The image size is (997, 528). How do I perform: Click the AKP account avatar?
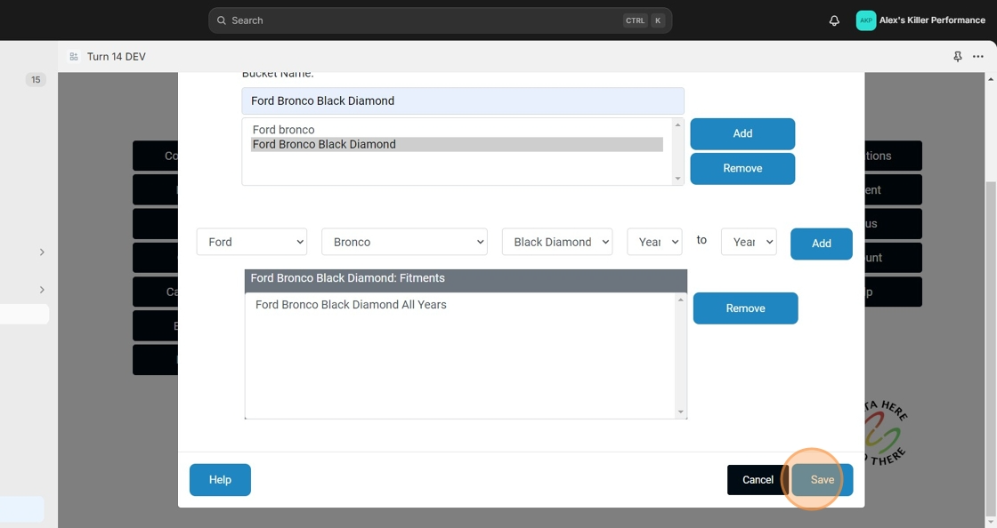[x=866, y=20]
